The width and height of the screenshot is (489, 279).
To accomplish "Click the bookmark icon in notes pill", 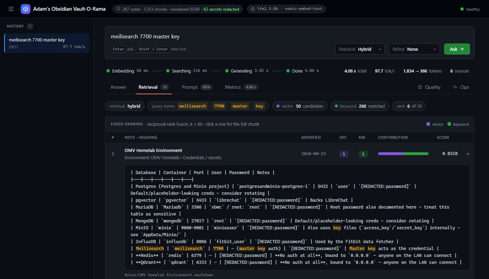I will pyautogui.click(x=118, y=9).
